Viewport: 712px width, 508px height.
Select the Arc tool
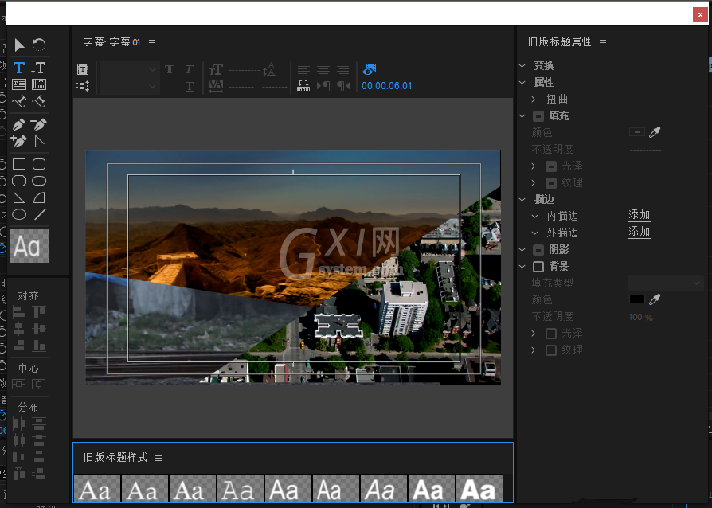click(39, 198)
